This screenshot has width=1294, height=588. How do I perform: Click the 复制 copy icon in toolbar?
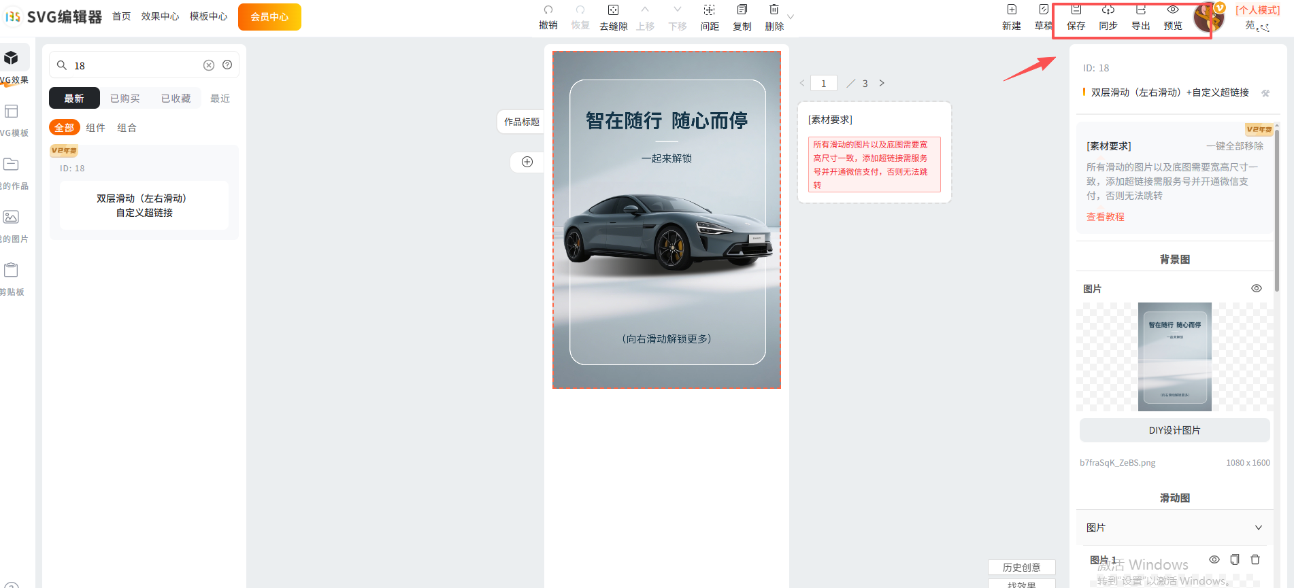(742, 10)
